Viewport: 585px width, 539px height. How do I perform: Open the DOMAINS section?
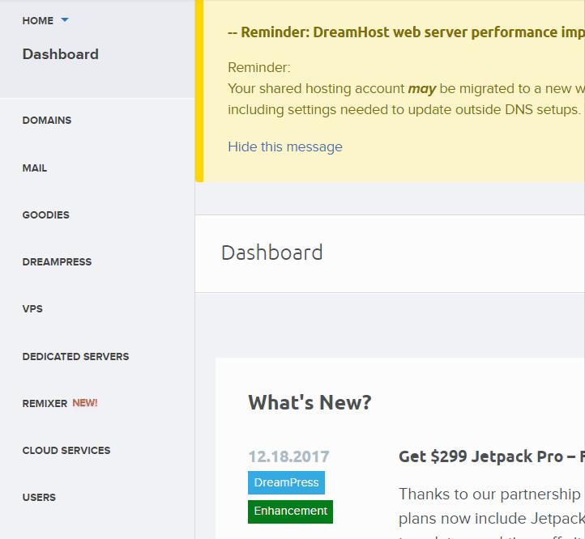[47, 121]
